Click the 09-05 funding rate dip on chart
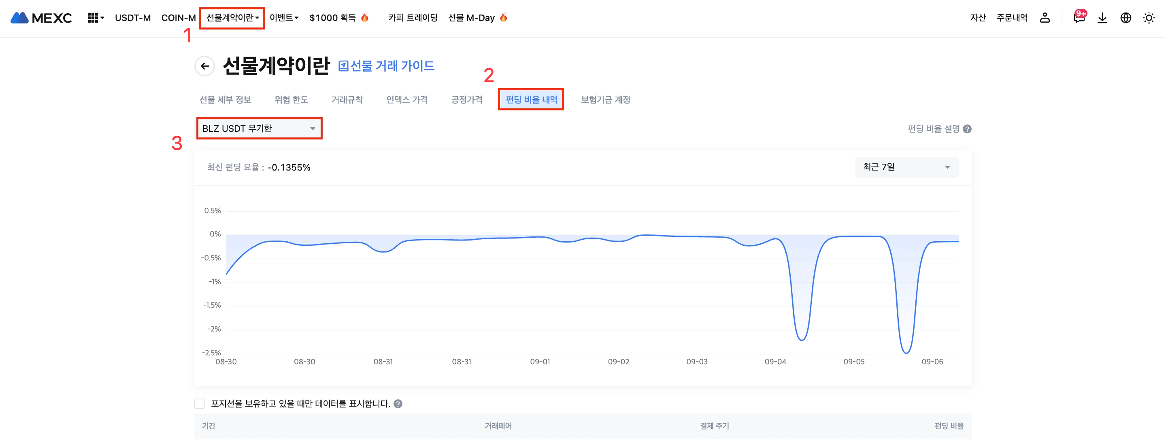This screenshot has width=1166, height=443. coord(906,352)
